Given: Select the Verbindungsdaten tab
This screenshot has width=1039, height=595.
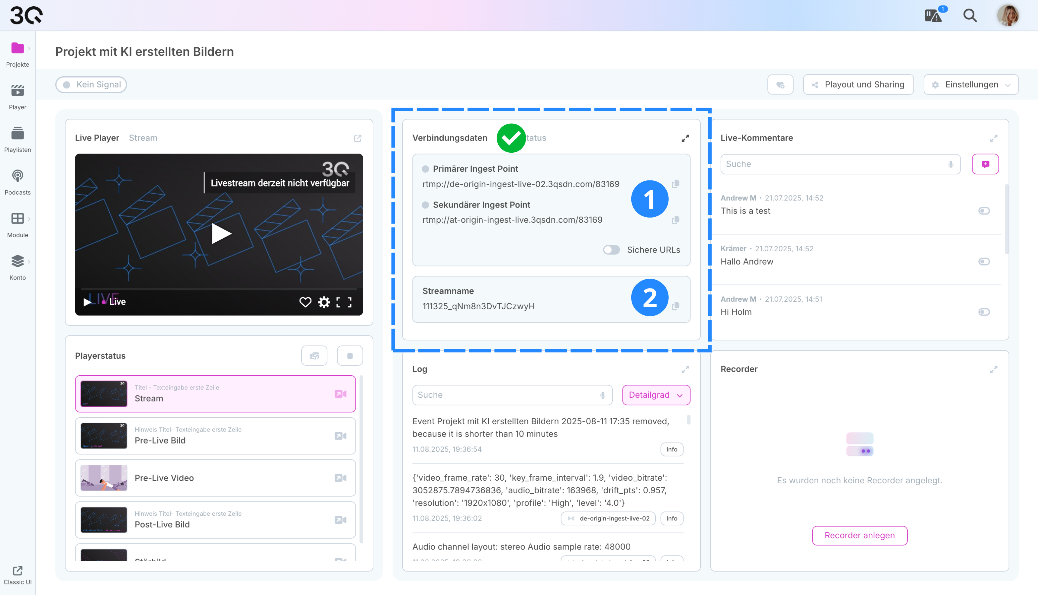Looking at the screenshot, I should [x=449, y=138].
